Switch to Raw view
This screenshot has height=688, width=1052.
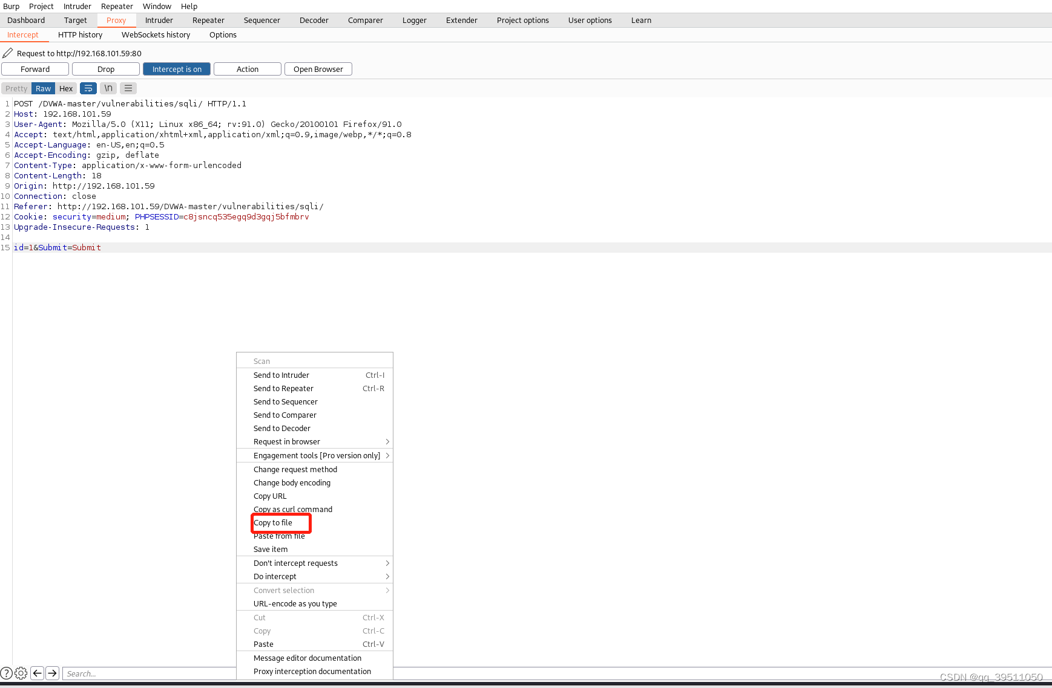point(44,88)
